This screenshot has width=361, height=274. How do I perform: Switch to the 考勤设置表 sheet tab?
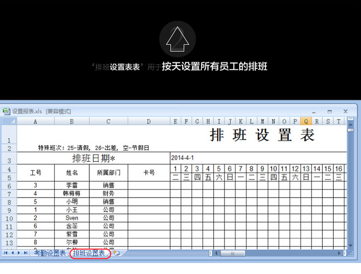click(49, 253)
